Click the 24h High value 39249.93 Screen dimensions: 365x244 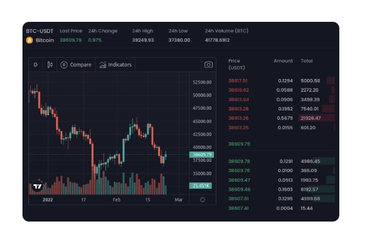pyautogui.click(x=143, y=40)
